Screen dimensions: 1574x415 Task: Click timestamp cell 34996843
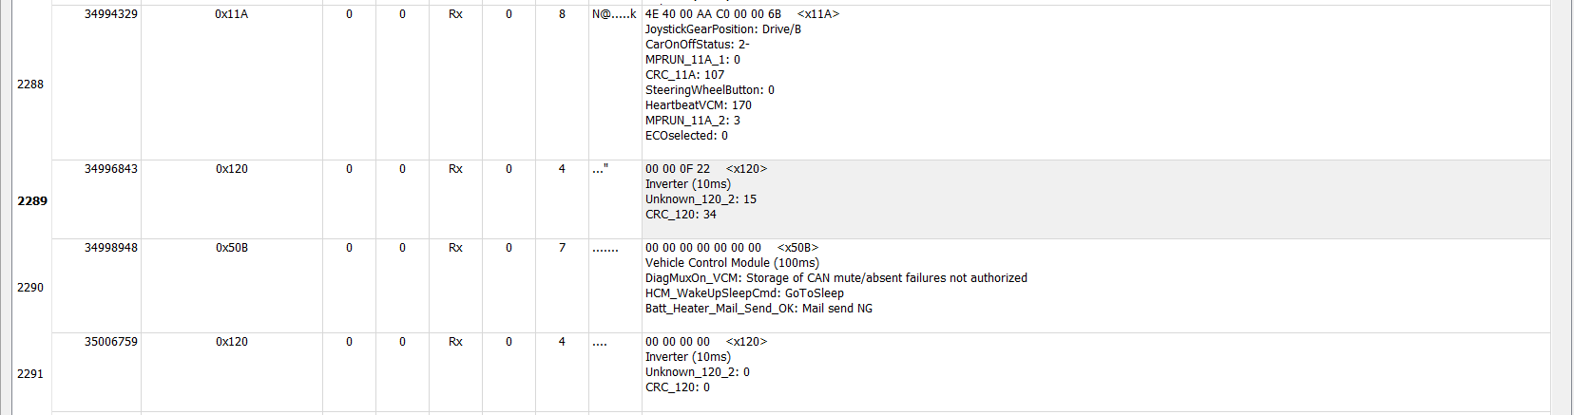tap(110, 169)
